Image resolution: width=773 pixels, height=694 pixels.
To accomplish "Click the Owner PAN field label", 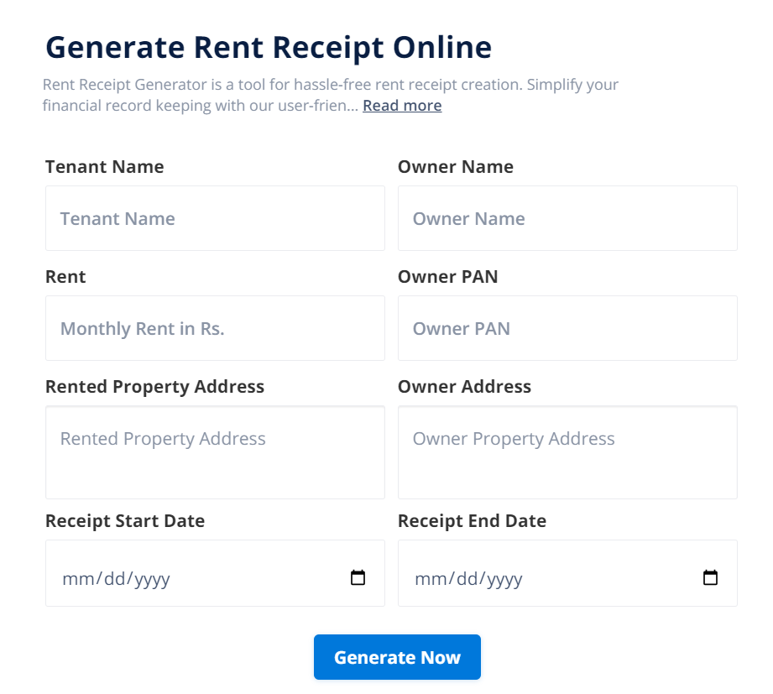I will [x=447, y=277].
